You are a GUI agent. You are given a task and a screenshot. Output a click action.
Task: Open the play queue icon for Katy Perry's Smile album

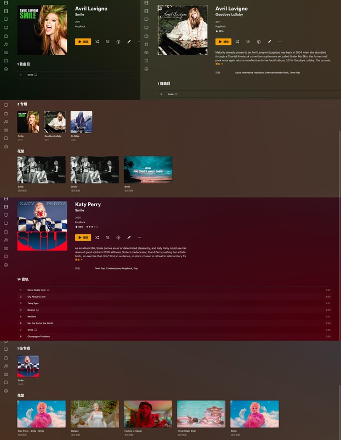107,238
